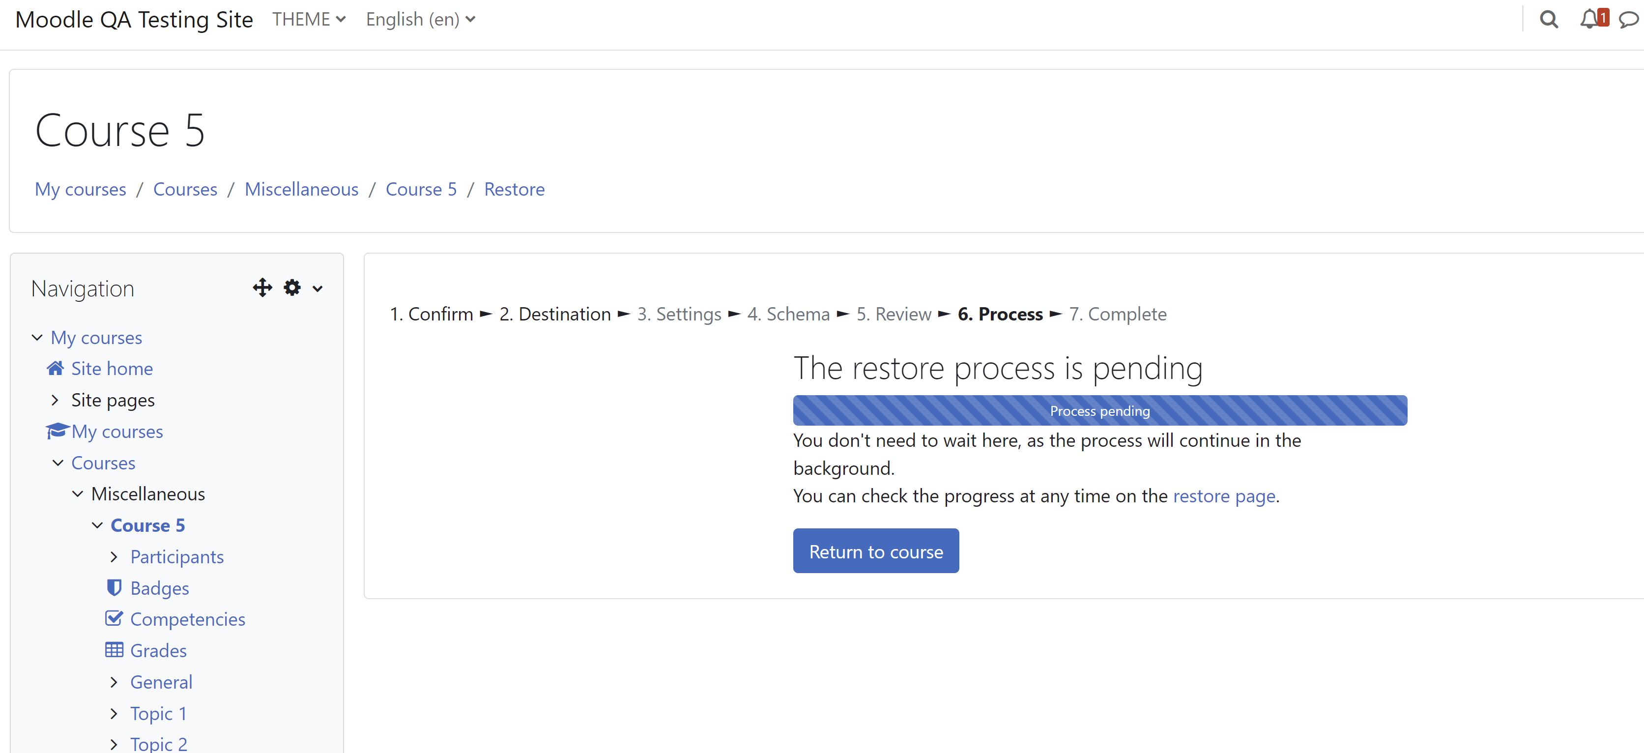Viewport: 1644px width, 753px height.
Task: Click Courses in the breadcrumb
Action: [185, 190]
